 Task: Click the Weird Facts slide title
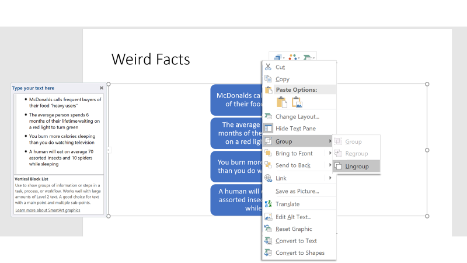(x=151, y=59)
